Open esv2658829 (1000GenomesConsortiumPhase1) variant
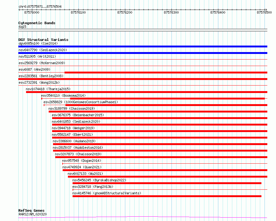The height and width of the screenshot is (221, 276). [81, 102]
